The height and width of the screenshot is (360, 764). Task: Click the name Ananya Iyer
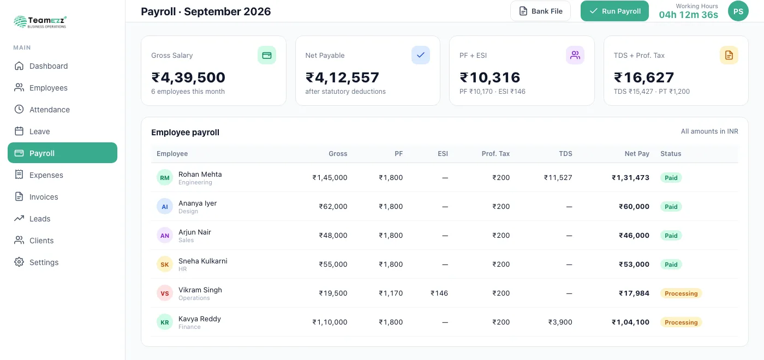click(198, 203)
